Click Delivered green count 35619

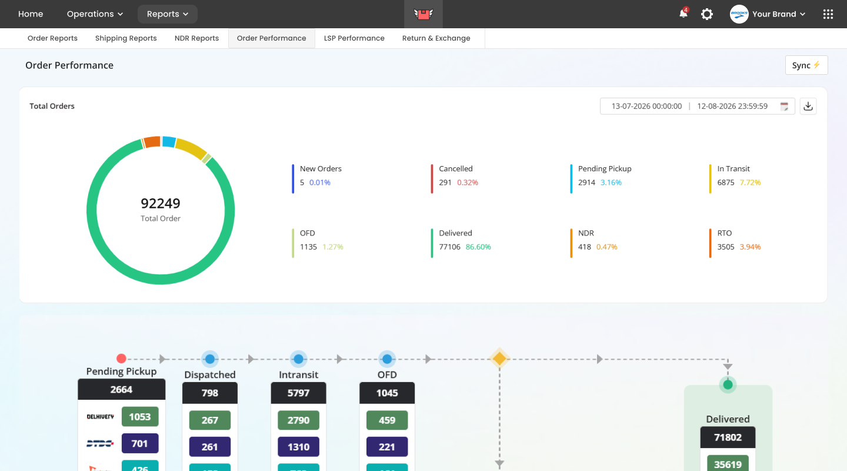tap(728, 465)
